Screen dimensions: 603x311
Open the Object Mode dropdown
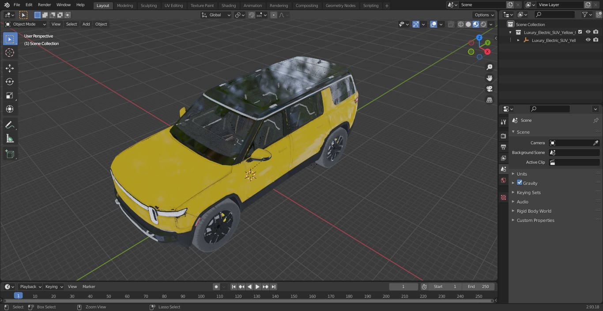tap(26, 24)
